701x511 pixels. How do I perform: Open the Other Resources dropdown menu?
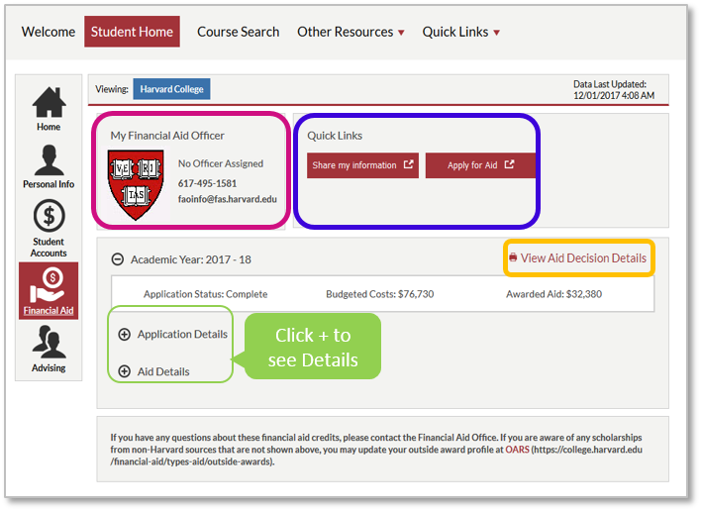click(350, 32)
